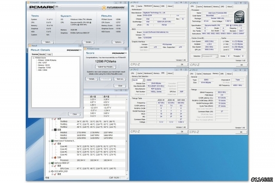Open Mainboard tab in CPU-Z SPD window
This screenshot has width=275, height=183.
tap(148, 73)
